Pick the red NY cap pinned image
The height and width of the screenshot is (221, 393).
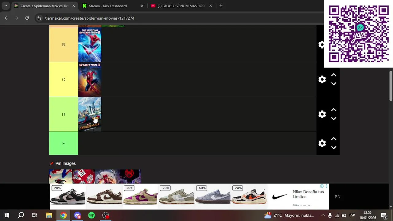(x=84, y=176)
